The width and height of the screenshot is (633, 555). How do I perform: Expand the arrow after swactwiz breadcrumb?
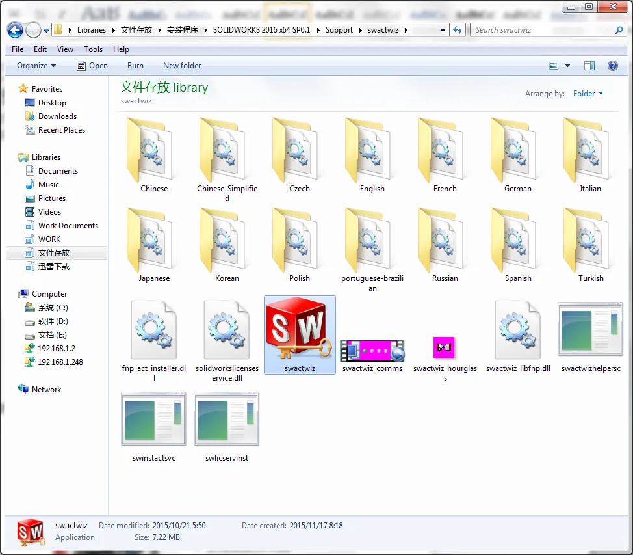[x=406, y=30]
